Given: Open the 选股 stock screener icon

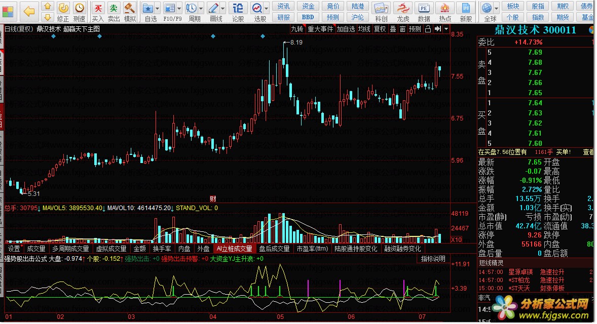Looking at the screenshot, I should (x=257, y=8).
